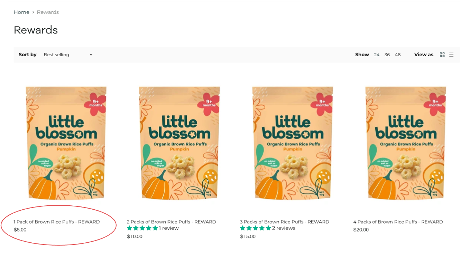Screen dimensions: 460x263
Task: Show 36 products per page
Action: pyautogui.click(x=387, y=55)
